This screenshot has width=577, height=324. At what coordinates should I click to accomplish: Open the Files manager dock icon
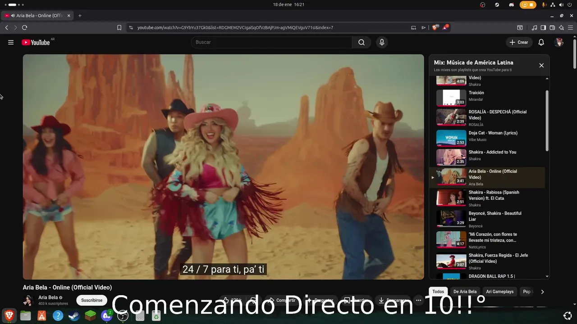tap(26, 315)
